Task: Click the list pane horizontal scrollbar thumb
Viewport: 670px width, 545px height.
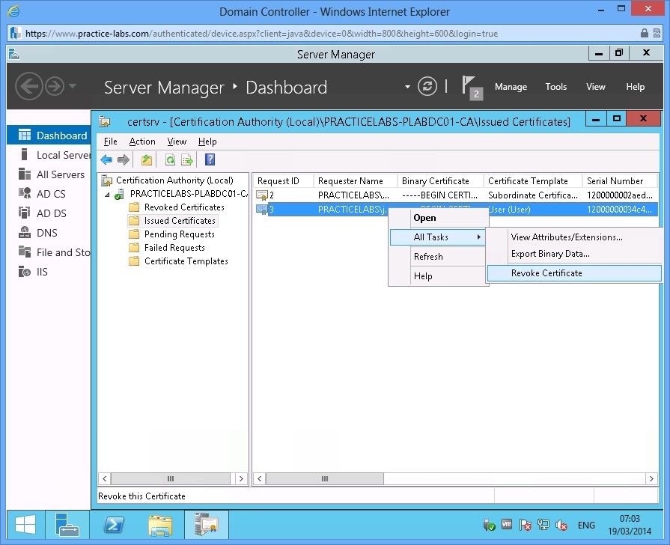Action: tap(323, 478)
